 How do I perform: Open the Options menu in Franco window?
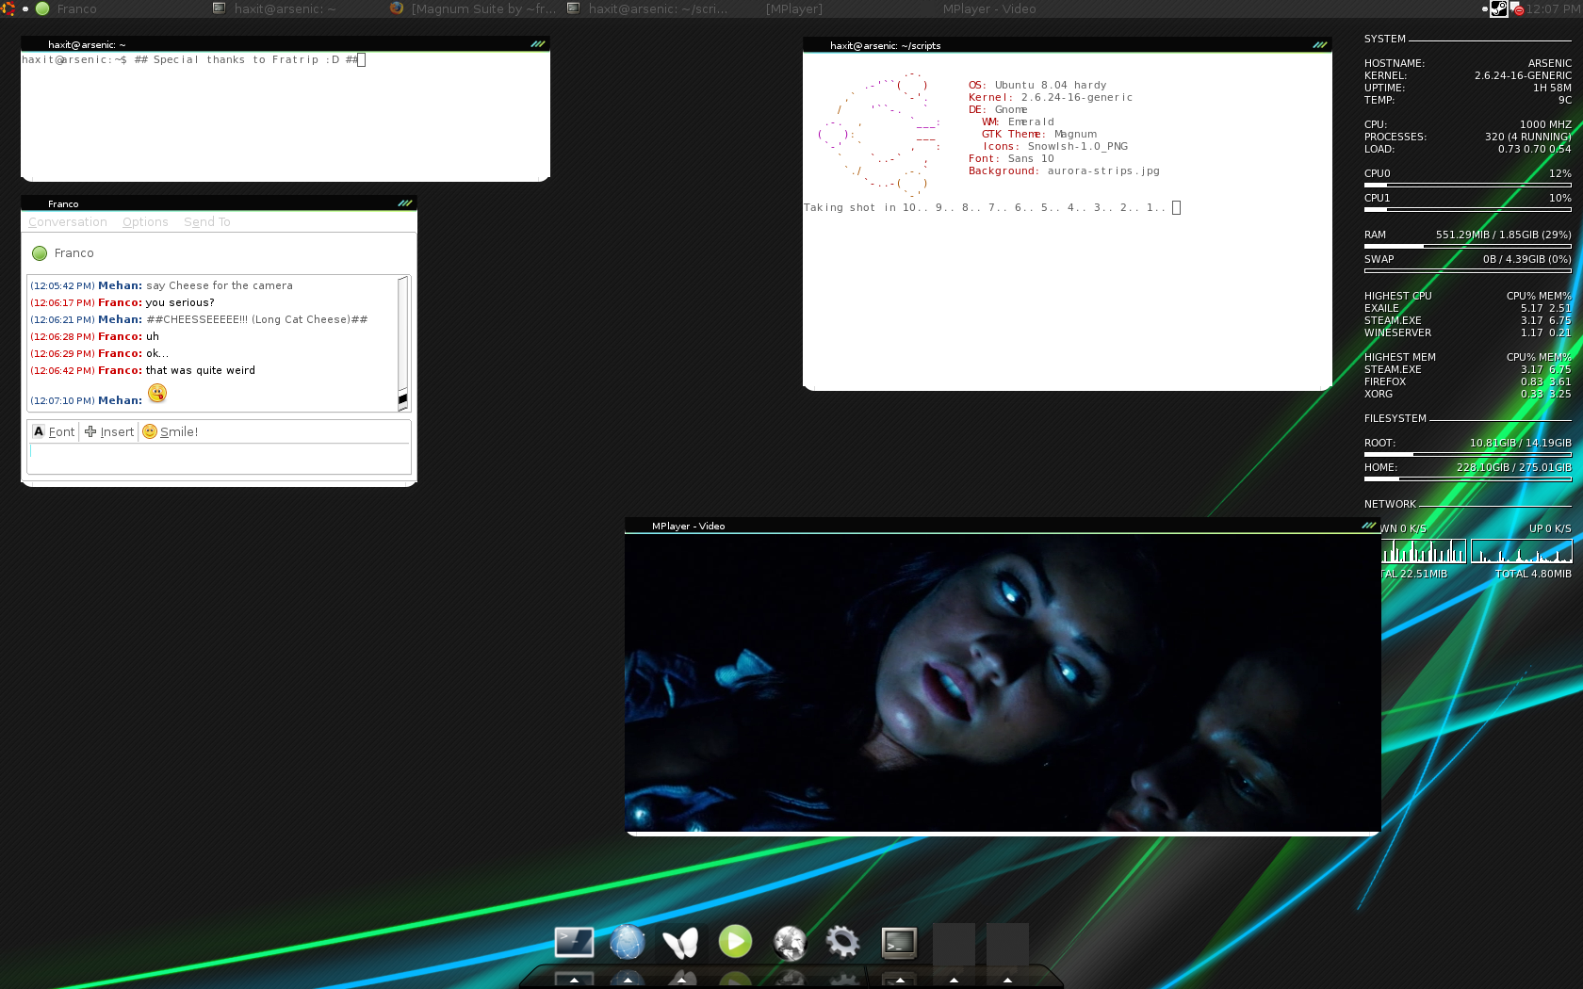(145, 222)
